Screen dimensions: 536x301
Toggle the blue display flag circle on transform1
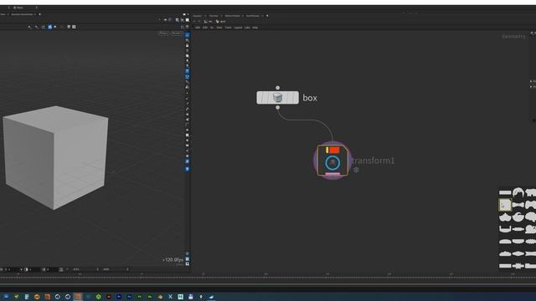(332, 163)
